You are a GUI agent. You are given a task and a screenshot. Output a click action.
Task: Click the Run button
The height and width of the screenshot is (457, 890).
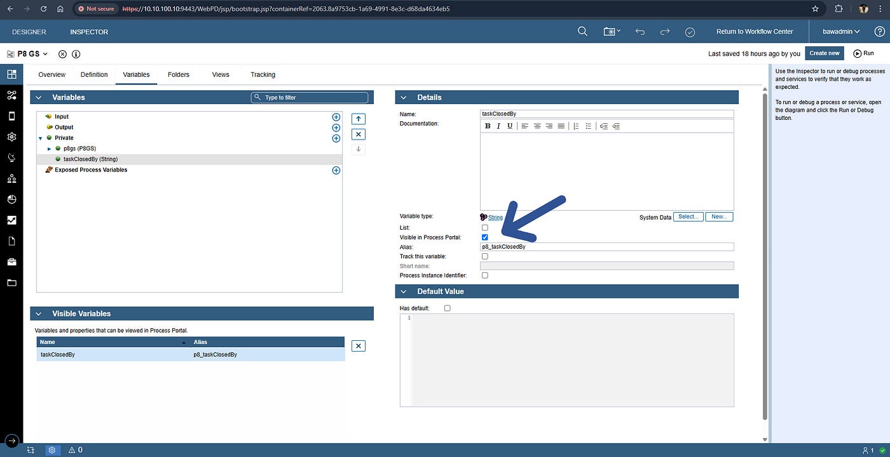(863, 53)
